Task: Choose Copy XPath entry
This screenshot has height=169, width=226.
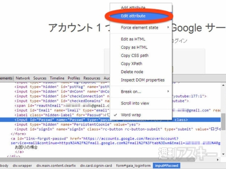Action: (131, 63)
